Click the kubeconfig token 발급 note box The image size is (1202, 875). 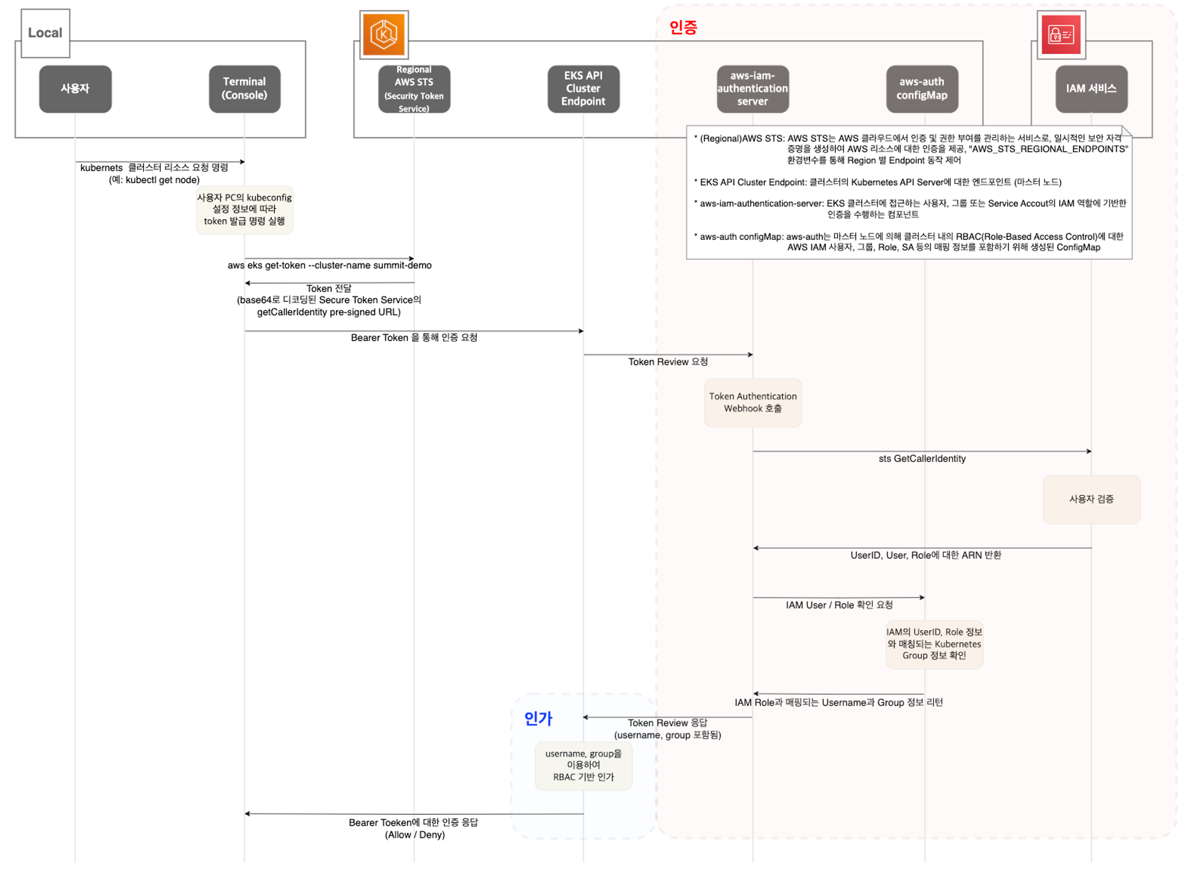(x=244, y=210)
